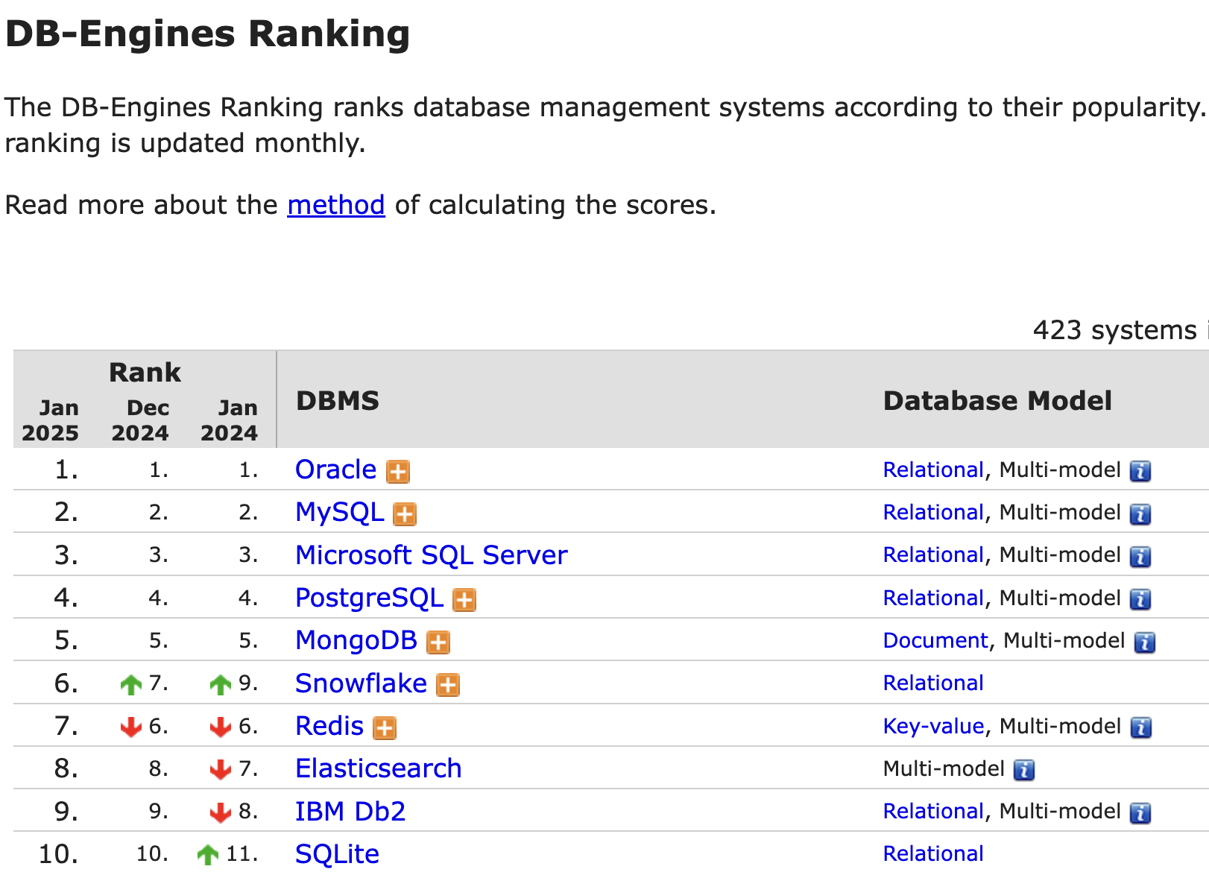Click the Relational link in Oracle's row
This screenshot has width=1209, height=875.
pyautogui.click(x=933, y=470)
